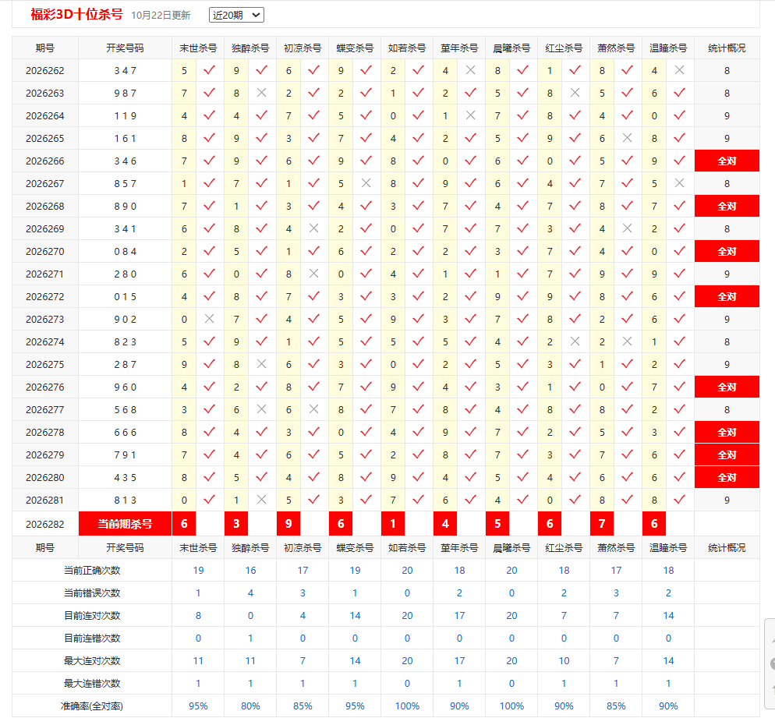Screen dimensions: 775x718
Task: Click the 80% accuracy value for 独醉杀号
Action: tap(250, 706)
